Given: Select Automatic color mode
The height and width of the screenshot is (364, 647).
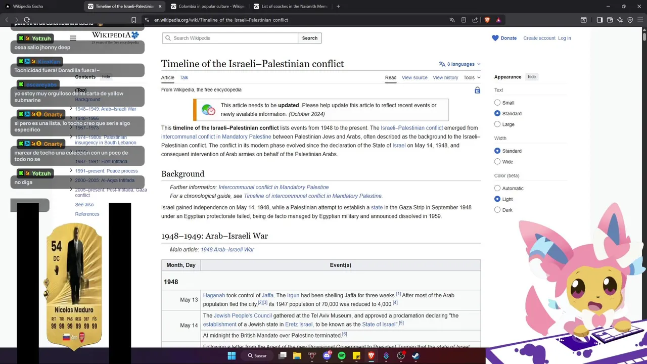Looking at the screenshot, I should 497,188.
